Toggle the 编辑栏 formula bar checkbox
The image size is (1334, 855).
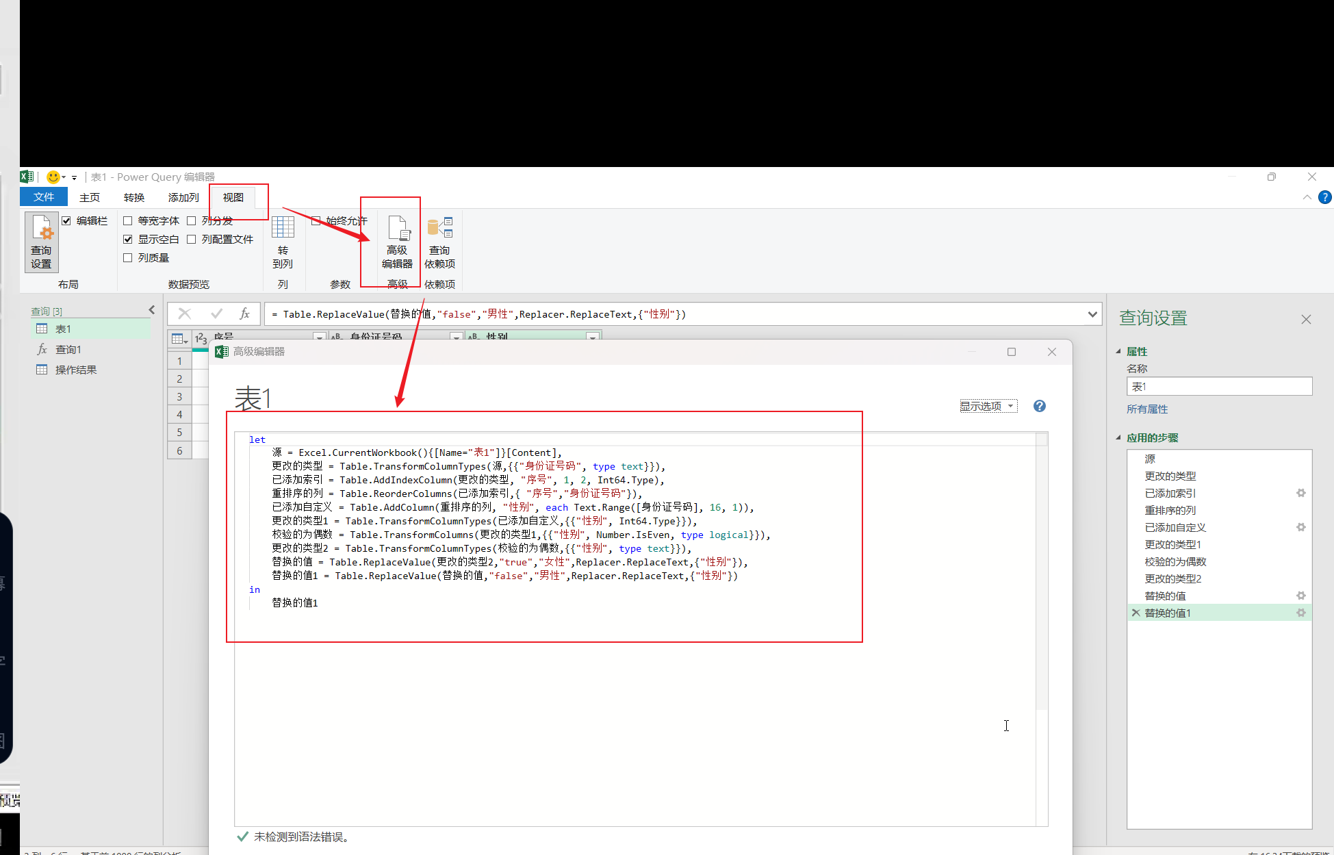pyautogui.click(x=66, y=220)
